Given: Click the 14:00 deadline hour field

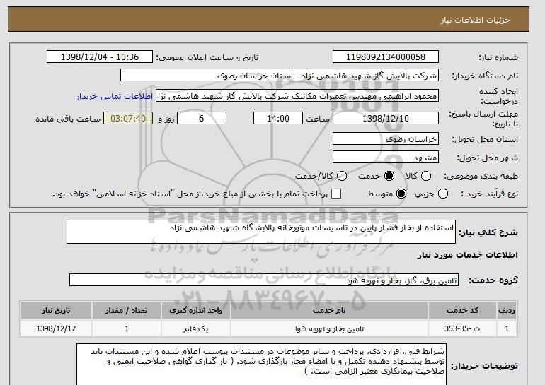Looking at the screenshot, I should coord(278,118).
